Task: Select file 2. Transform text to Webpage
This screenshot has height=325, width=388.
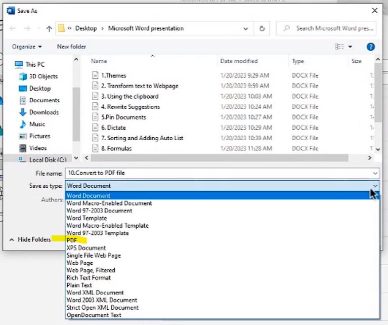Action: [135, 86]
